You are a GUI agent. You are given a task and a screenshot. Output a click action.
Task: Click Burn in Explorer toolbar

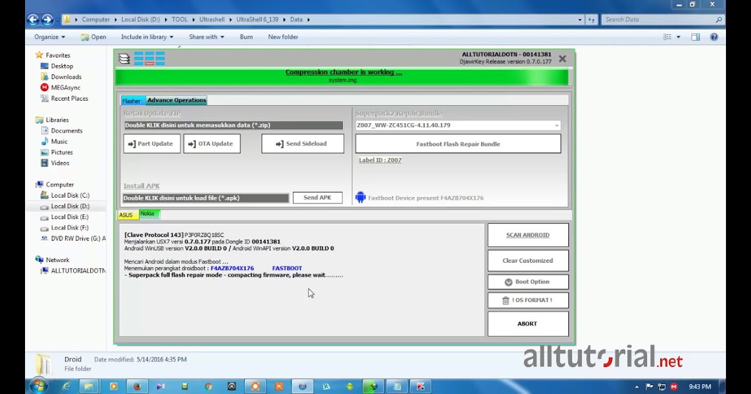(246, 37)
